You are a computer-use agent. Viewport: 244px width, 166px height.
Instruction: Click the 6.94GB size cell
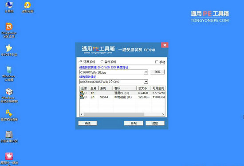[x=143, y=93]
